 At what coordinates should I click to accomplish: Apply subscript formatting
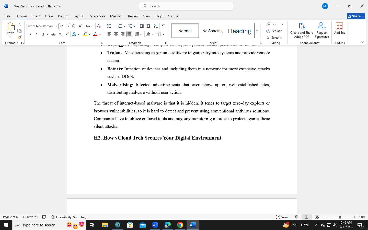pyautogui.click(x=60, y=34)
